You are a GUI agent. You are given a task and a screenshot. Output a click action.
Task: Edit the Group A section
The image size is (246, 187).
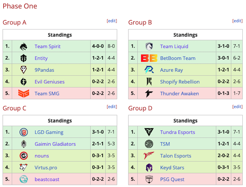(x=112, y=21)
